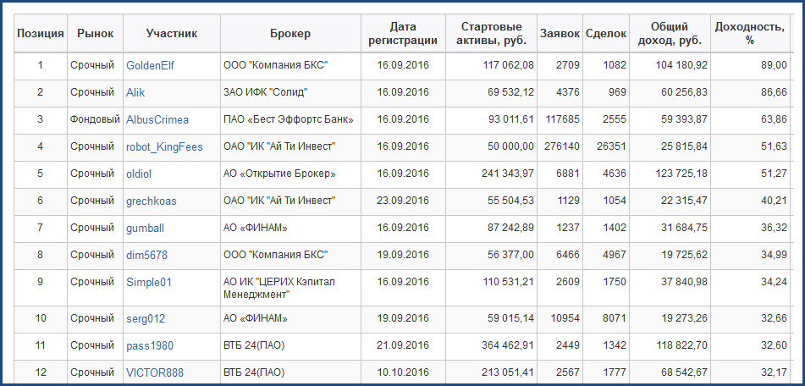This screenshot has height=386, width=805.
Task: Click AlbusCrimea participant link
Action: (157, 120)
